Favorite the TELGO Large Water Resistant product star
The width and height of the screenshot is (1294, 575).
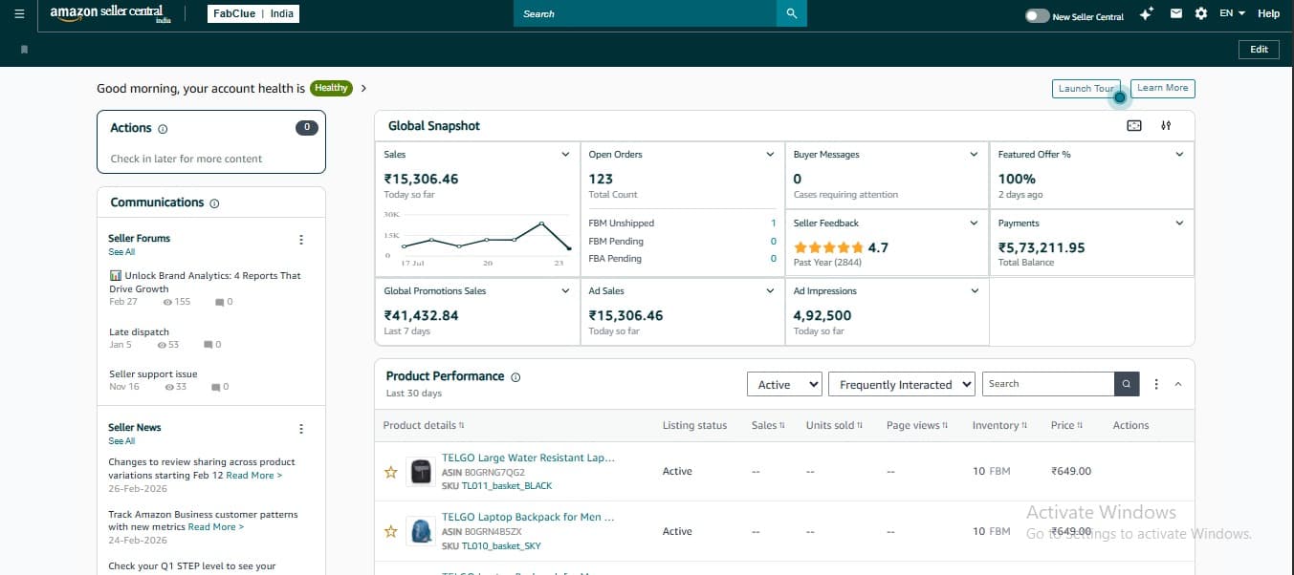(390, 472)
